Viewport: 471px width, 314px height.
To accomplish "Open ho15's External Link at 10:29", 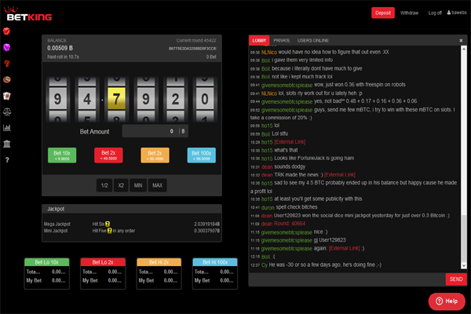I will (x=290, y=142).
